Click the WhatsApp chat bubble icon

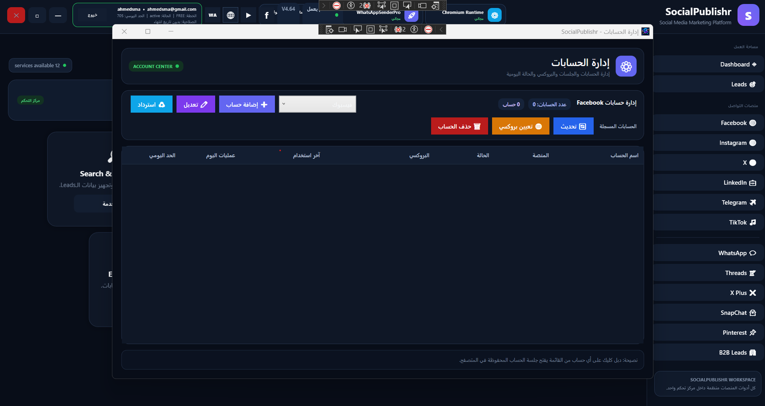coord(753,253)
